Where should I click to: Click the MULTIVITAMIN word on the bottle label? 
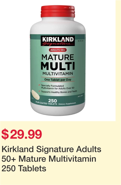coord(58,74)
